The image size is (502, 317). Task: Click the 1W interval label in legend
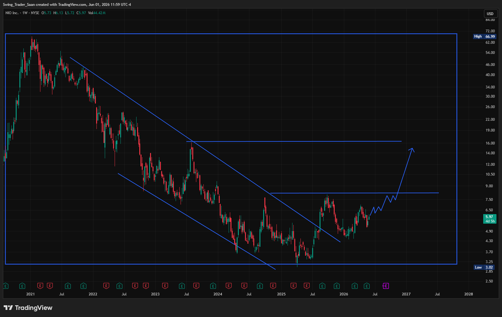pyautogui.click(x=25, y=13)
